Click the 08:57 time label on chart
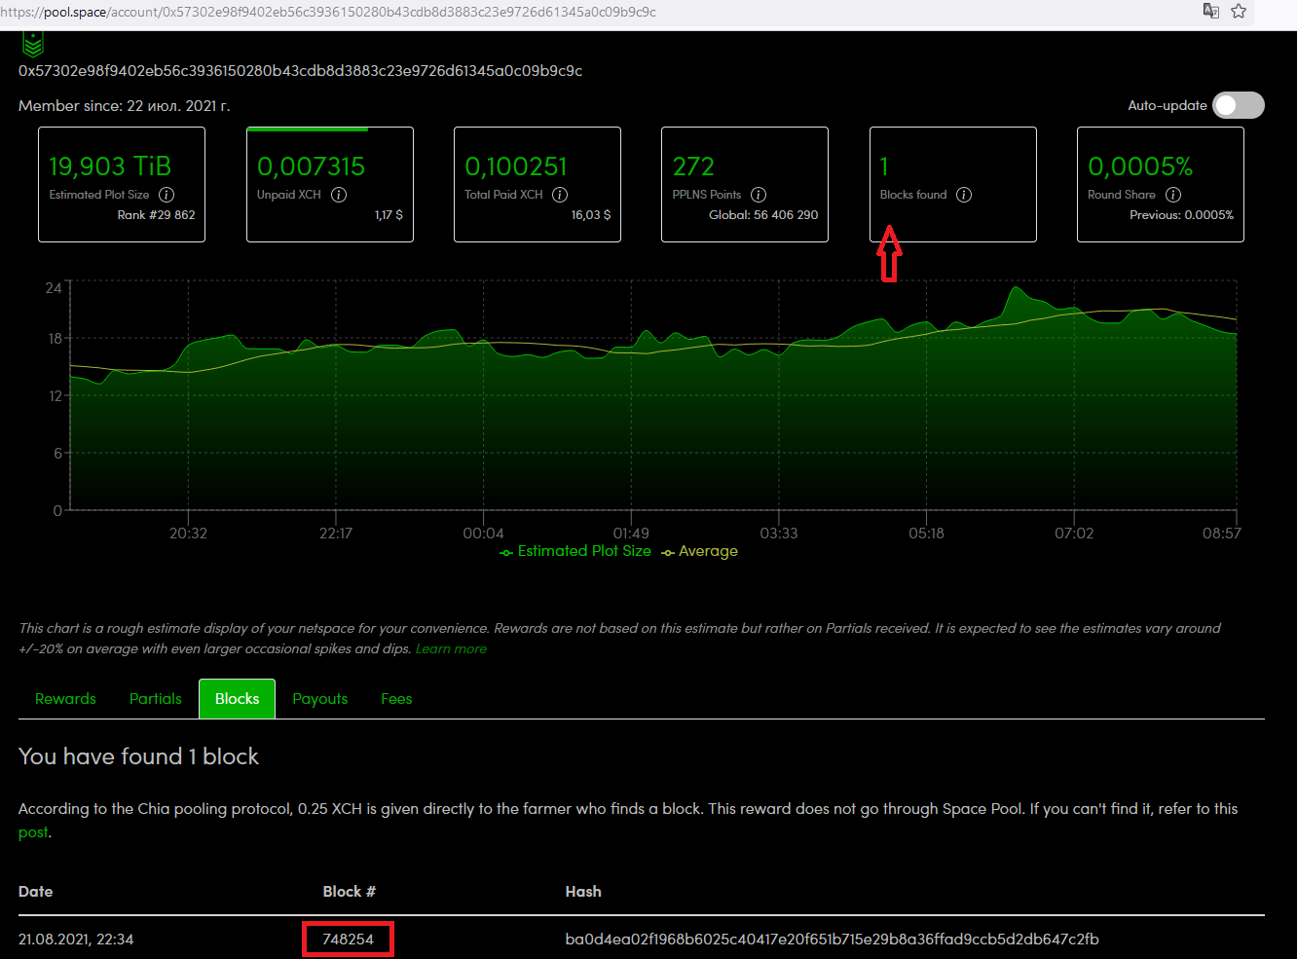 click(x=1222, y=534)
